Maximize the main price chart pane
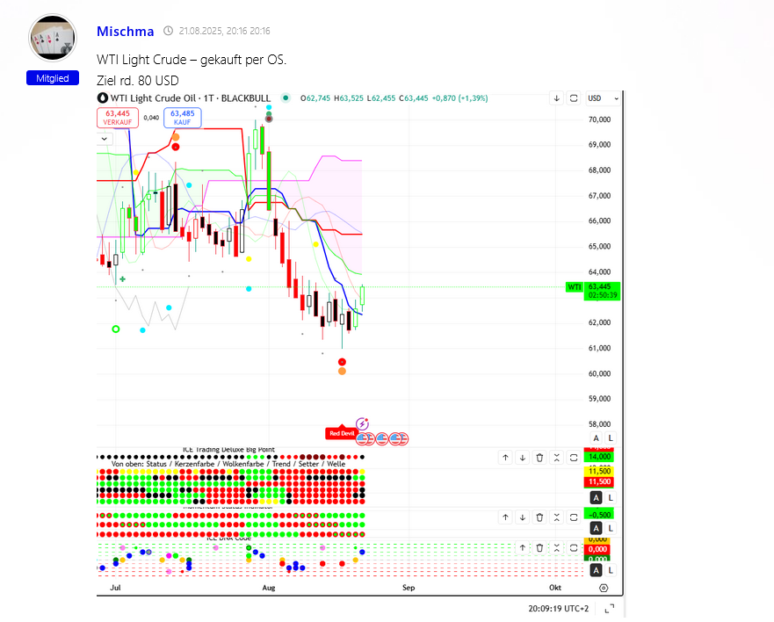The height and width of the screenshot is (622, 774). [x=574, y=98]
